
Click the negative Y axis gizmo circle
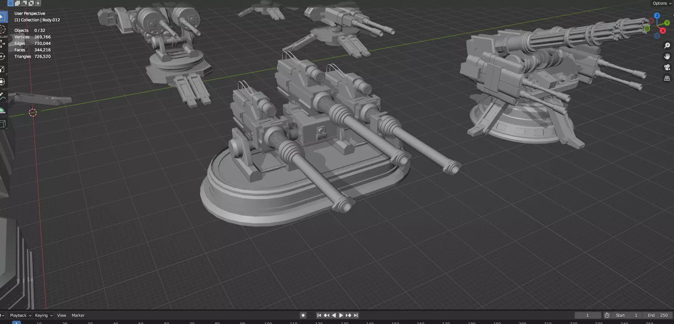click(647, 29)
